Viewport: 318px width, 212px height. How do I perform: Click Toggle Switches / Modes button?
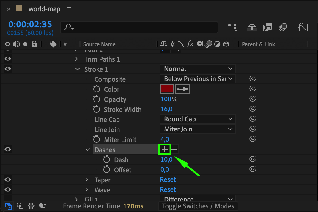198,206
